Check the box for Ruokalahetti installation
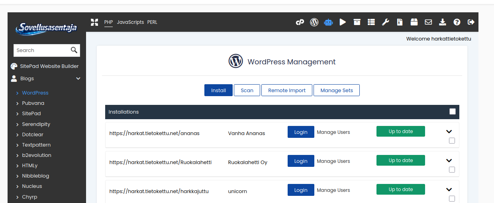This screenshot has height=203, width=494. (452, 170)
